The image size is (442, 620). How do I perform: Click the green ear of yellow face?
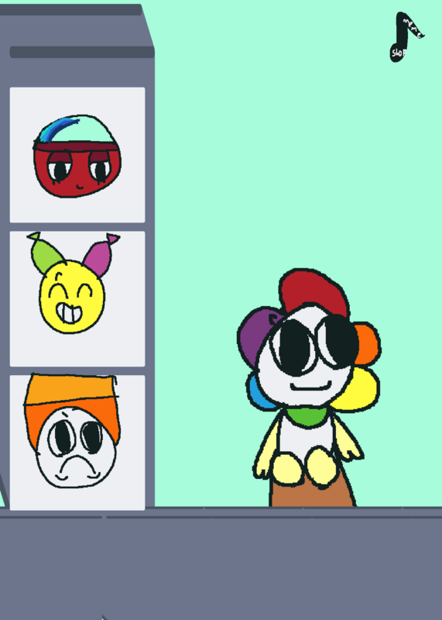(x=45, y=253)
